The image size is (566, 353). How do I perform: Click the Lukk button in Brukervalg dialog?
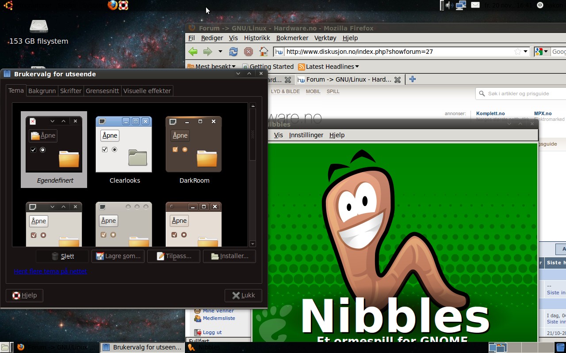coord(243,296)
